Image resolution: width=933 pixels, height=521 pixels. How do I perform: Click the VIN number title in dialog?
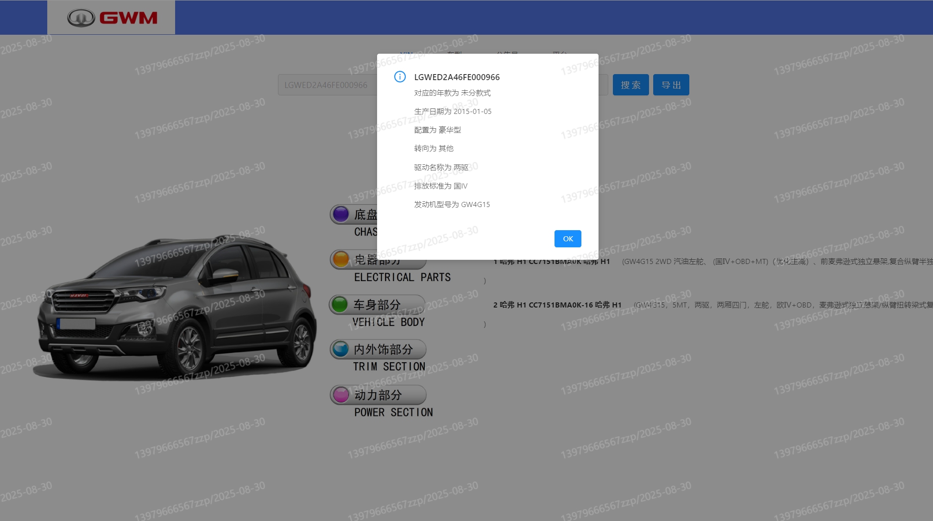point(456,77)
